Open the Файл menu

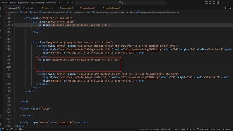4,3
